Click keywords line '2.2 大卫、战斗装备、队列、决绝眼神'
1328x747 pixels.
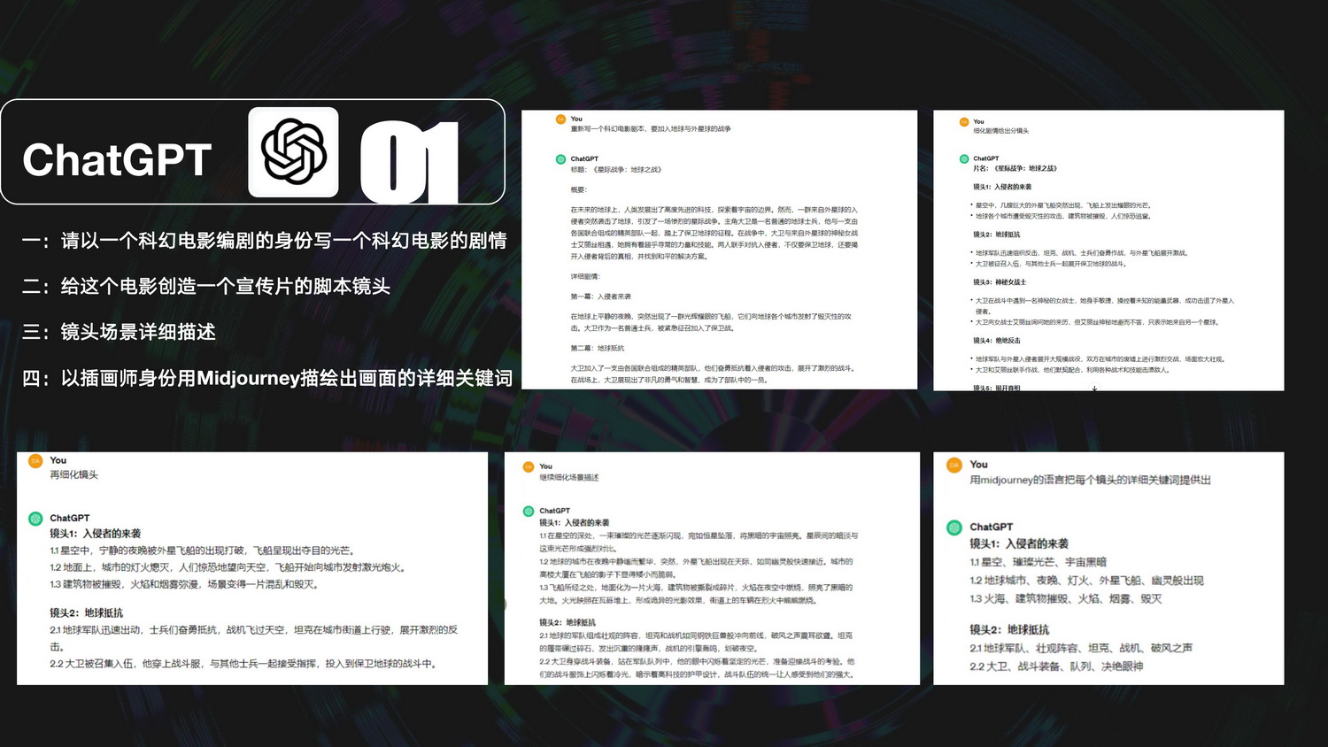[1057, 666]
